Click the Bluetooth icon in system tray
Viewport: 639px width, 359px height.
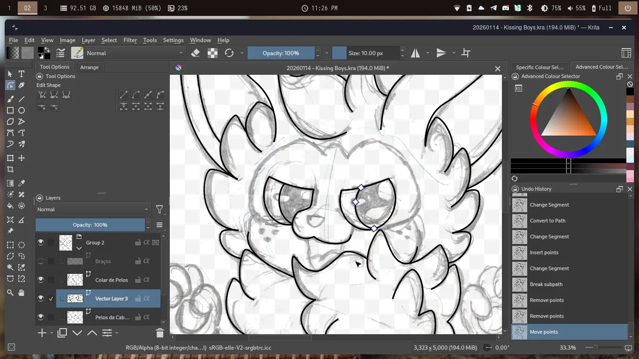point(530,8)
